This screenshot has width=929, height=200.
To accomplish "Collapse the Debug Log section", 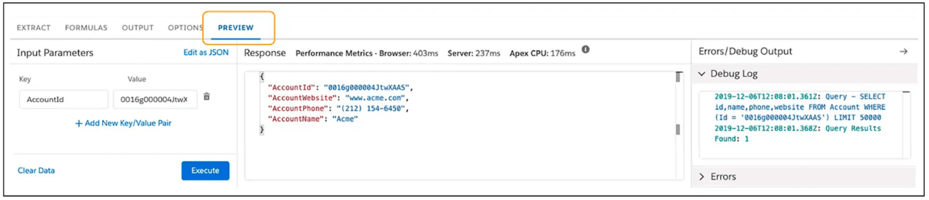I will pos(702,74).
